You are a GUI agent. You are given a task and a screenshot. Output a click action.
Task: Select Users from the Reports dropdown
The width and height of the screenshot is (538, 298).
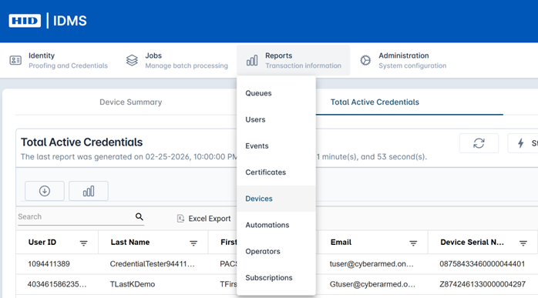click(x=276, y=119)
